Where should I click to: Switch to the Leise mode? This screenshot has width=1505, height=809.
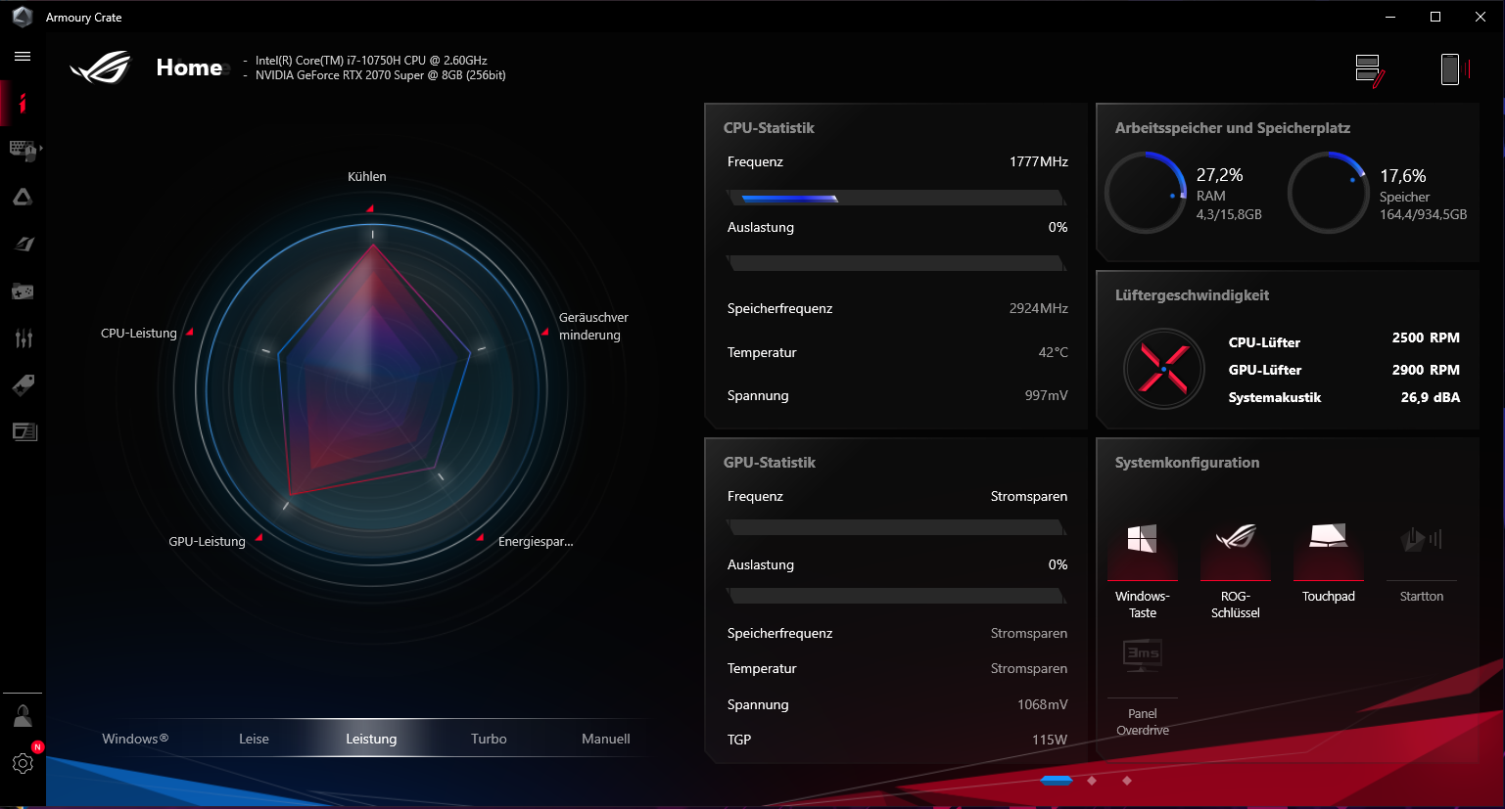(x=254, y=739)
